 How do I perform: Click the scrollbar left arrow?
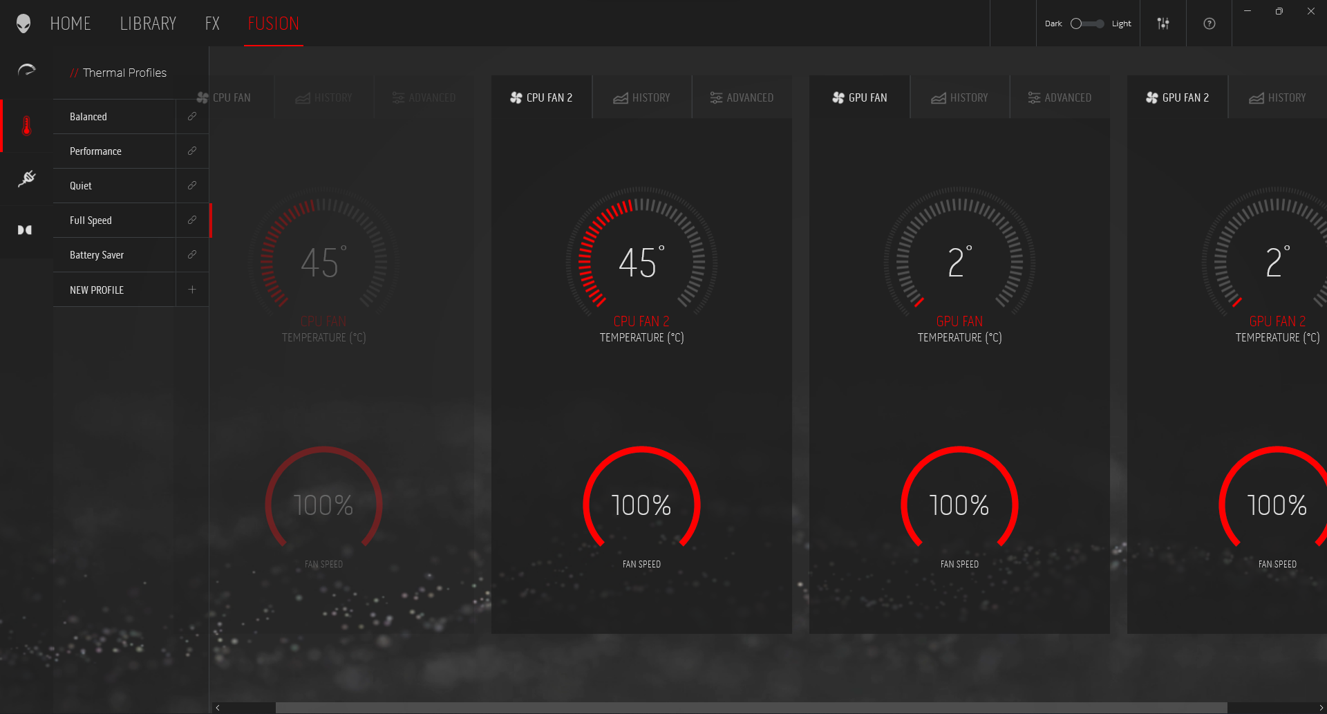point(218,708)
